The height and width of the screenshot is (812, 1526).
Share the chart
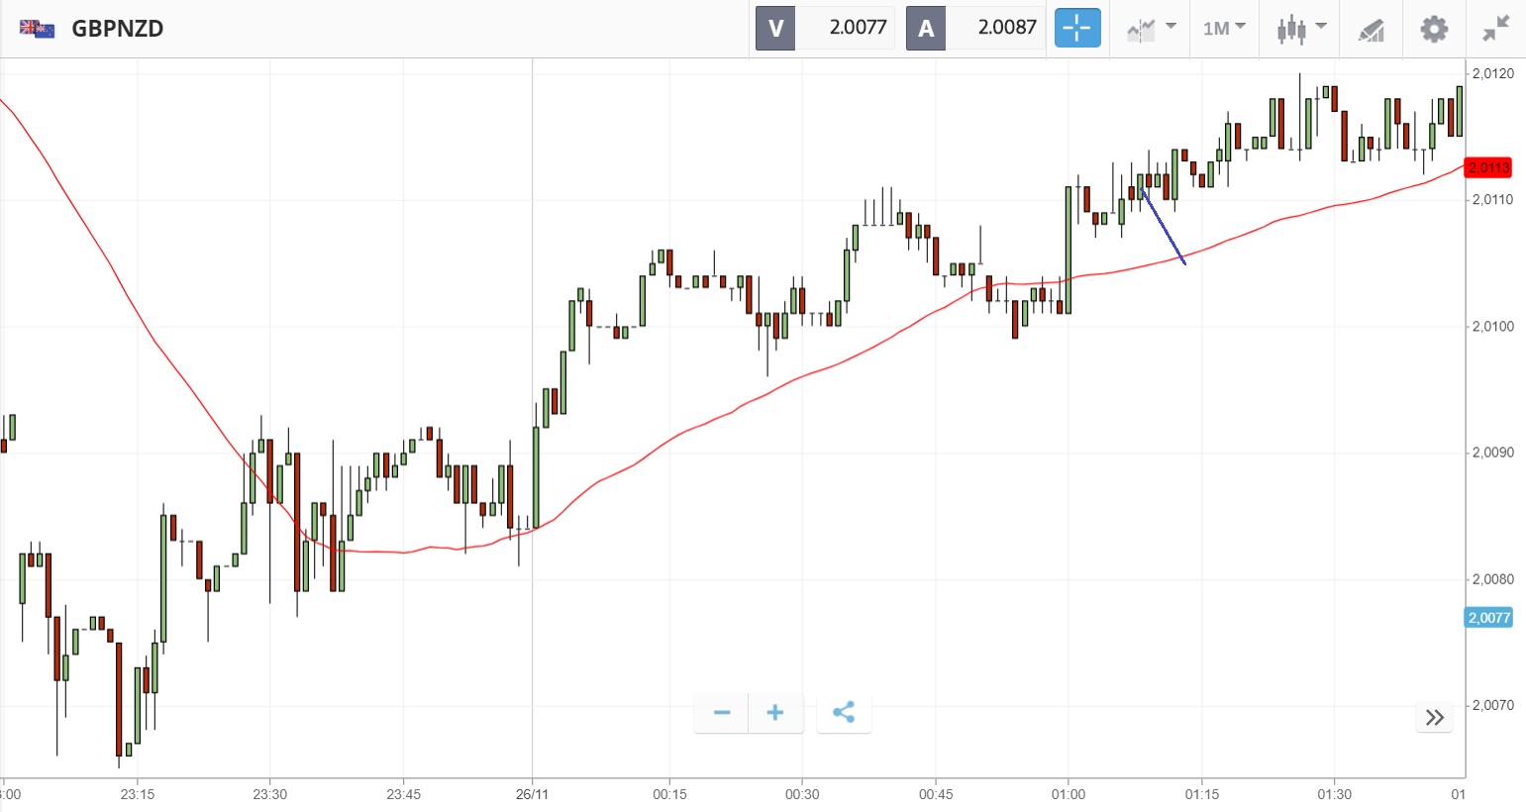844,712
